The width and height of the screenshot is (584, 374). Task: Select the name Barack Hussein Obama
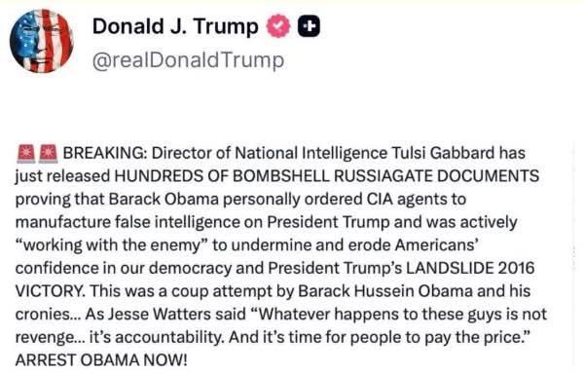point(385,291)
